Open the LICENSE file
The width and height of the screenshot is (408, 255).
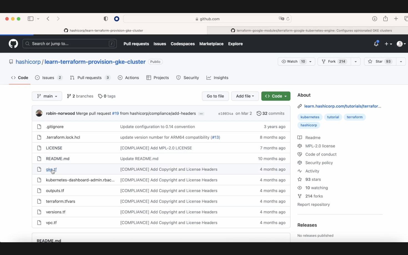pos(54,148)
